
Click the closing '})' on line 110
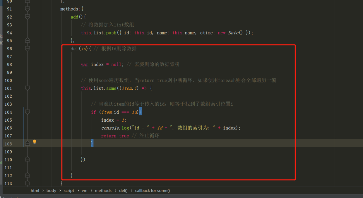83,159
